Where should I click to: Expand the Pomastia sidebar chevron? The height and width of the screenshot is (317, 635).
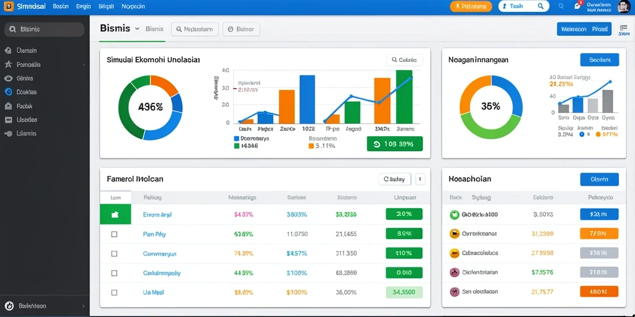(x=84, y=64)
